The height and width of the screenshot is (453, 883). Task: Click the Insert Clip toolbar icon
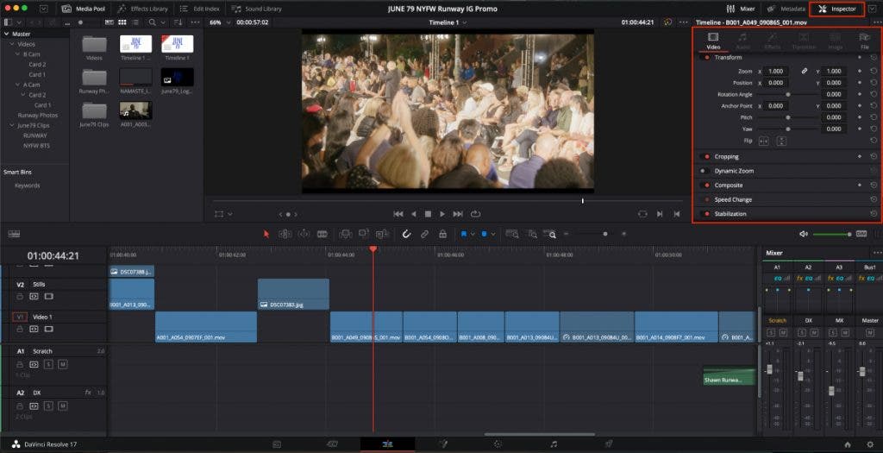click(x=345, y=234)
